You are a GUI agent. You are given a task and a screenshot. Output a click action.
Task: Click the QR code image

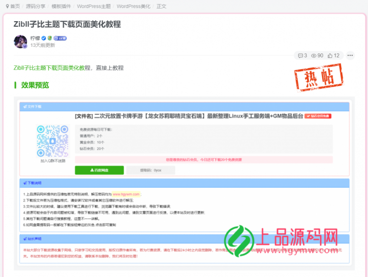52,141
